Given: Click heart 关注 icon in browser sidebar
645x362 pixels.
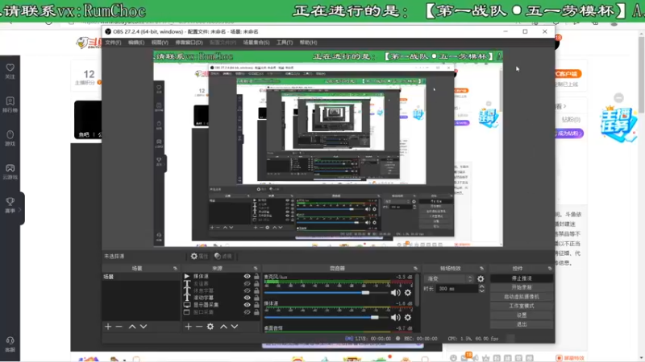Looking at the screenshot, I should [10, 68].
